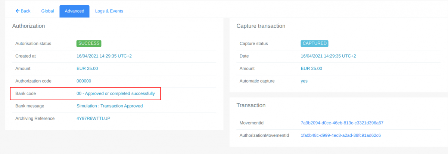Screen dimensions: 448x154
Task: Click the capture Date value
Action: [329, 56]
